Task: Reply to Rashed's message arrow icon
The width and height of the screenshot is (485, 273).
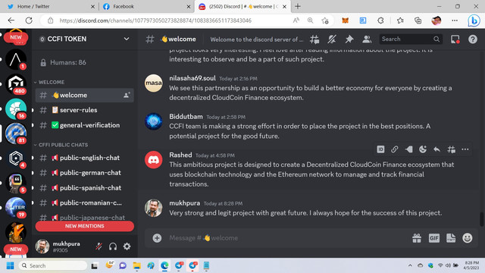Action: (436, 149)
